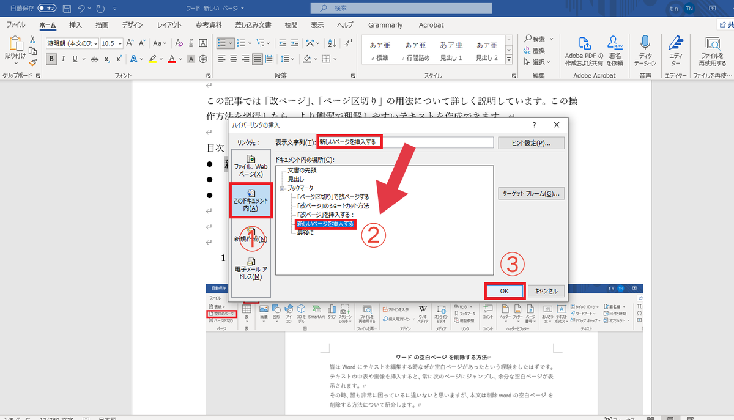734x420 pixels.
Task: Click the Sort A-Z icon
Action: click(x=332, y=43)
